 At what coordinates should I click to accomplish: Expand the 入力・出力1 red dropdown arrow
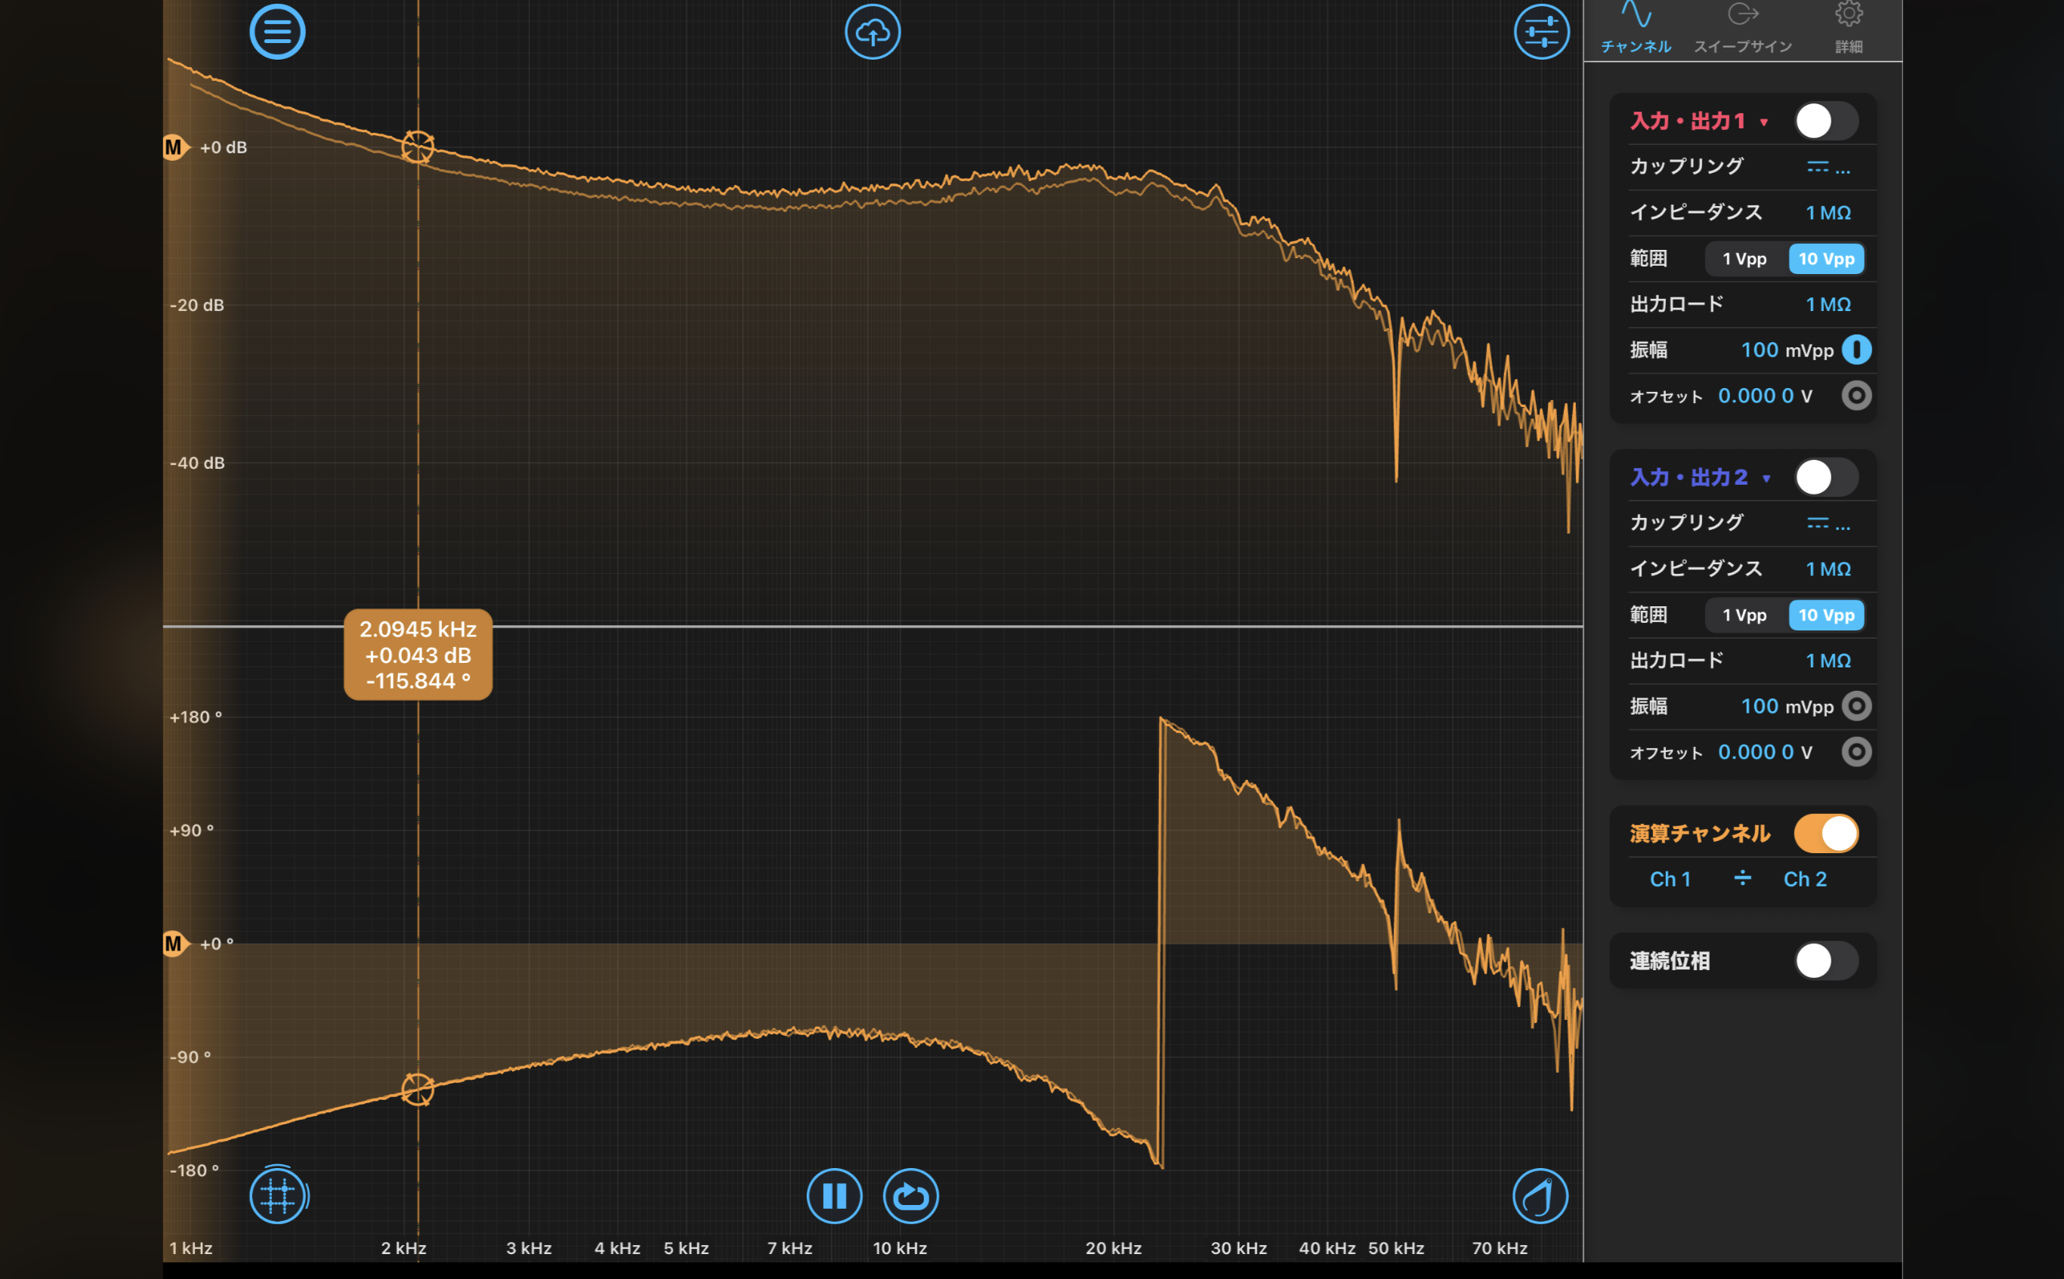[1763, 122]
